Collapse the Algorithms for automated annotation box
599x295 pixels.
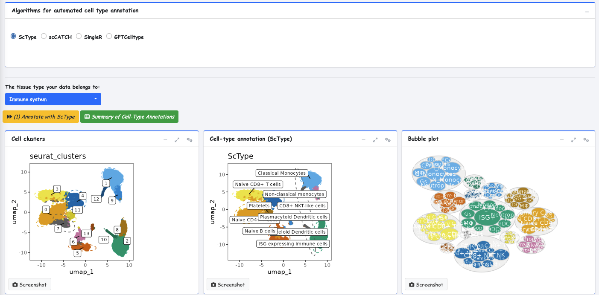pos(587,12)
